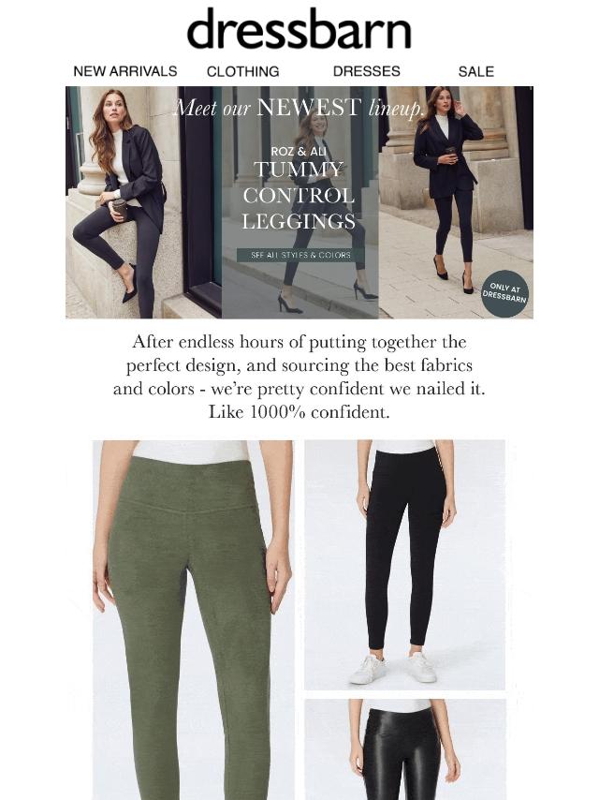599x800 pixels.
Task: Click the white sneakers on black leggings photo
Action: coord(393,668)
